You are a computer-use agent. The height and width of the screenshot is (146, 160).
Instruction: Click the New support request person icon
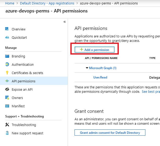(7, 133)
